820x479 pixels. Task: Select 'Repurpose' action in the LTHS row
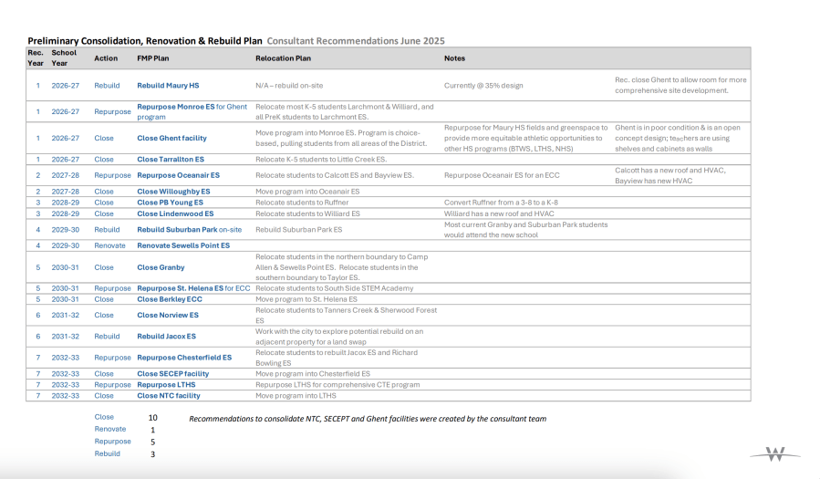tap(112, 385)
